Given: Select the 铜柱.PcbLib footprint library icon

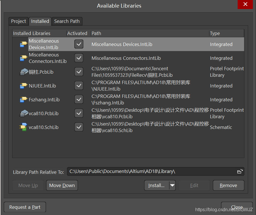Looking at the screenshot, I should (23, 72).
